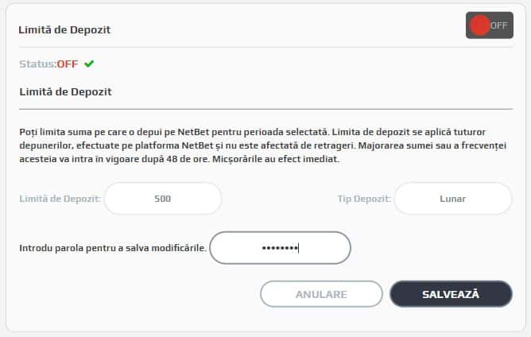Click the masked password dots
The width and height of the screenshot is (531, 337).
(279, 248)
